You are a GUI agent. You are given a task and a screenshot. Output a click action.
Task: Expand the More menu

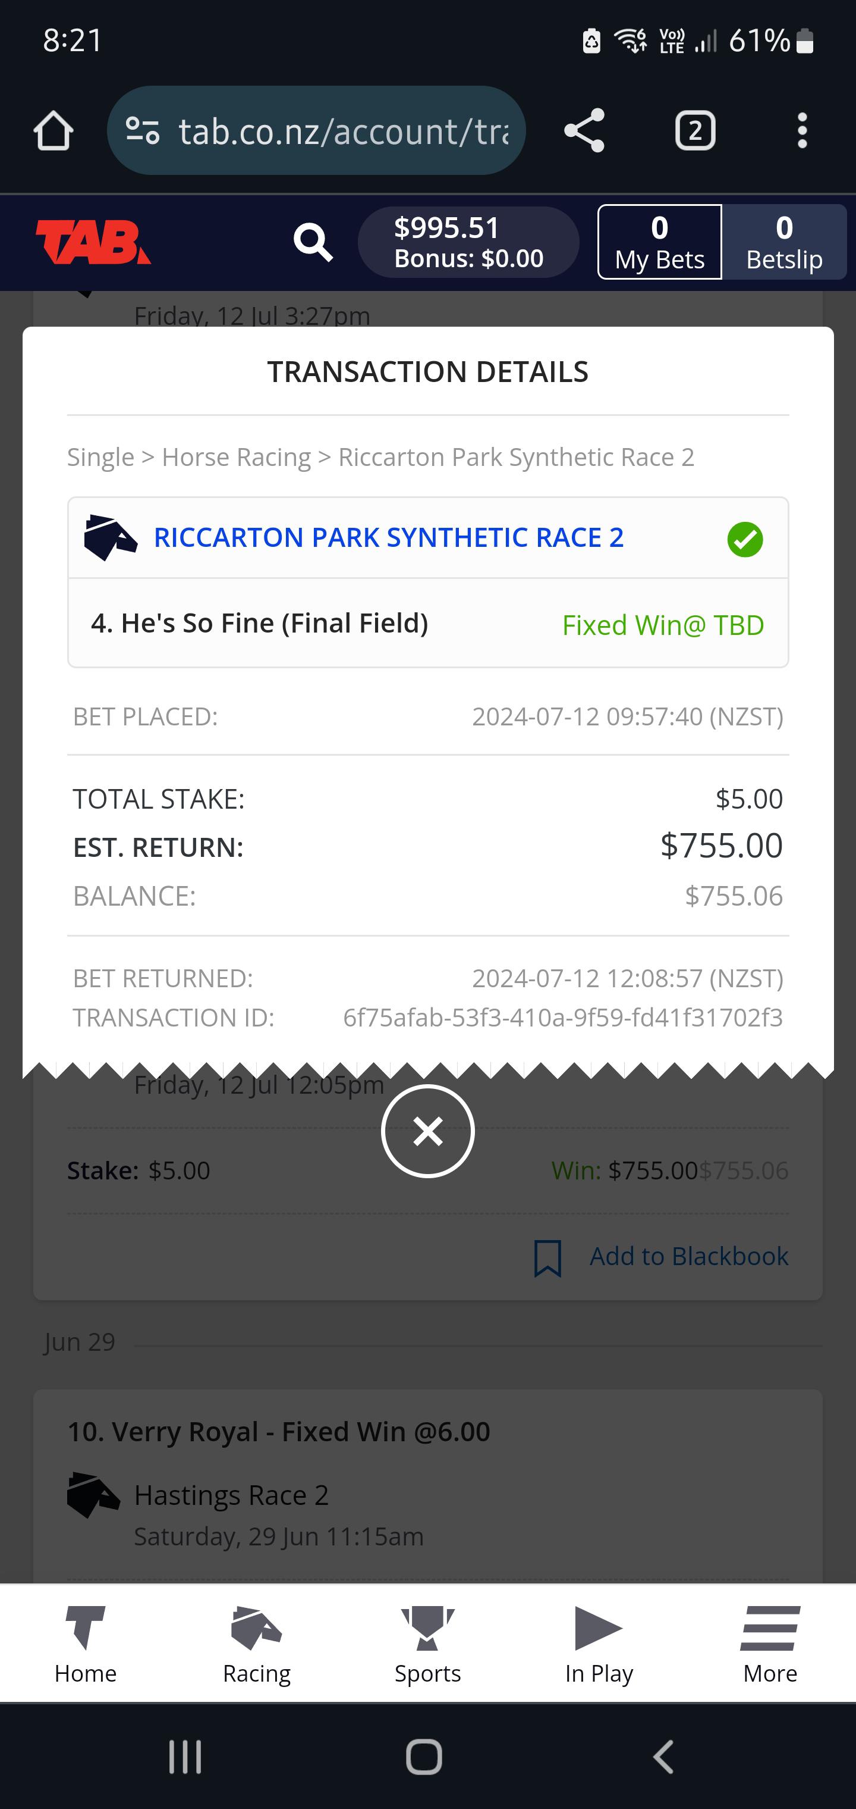click(x=770, y=1644)
